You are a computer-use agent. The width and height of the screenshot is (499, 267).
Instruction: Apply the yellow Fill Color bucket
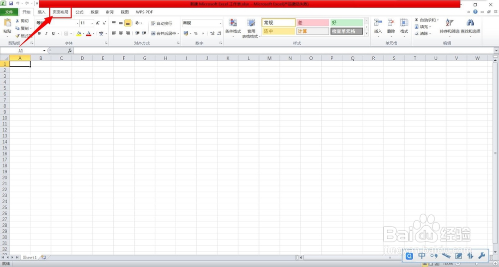(x=79, y=33)
